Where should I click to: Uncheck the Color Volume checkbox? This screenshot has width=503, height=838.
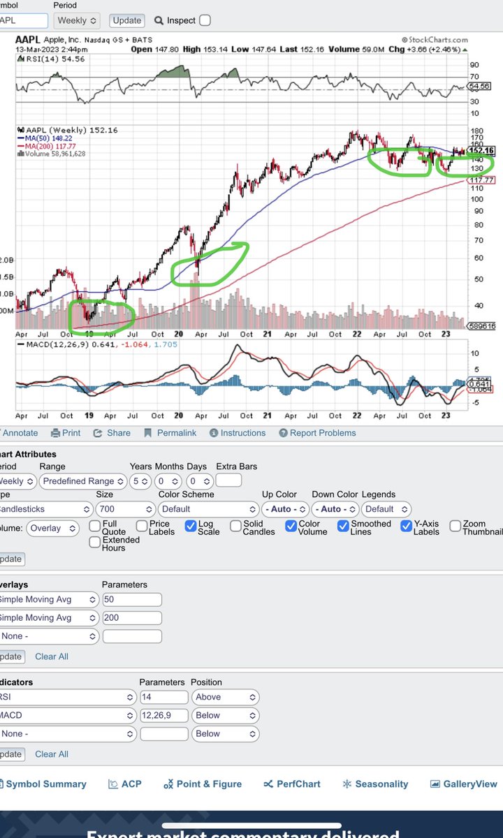point(291,527)
